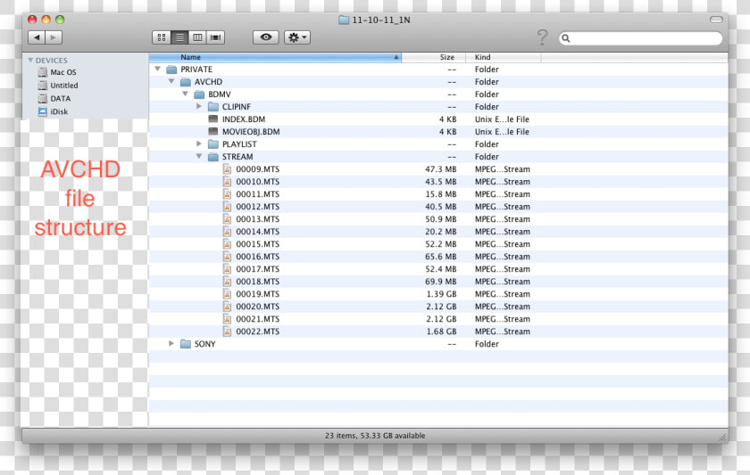Viewport: 750px width, 475px height.
Task: Sort by Kind column header
Action: coord(504,57)
